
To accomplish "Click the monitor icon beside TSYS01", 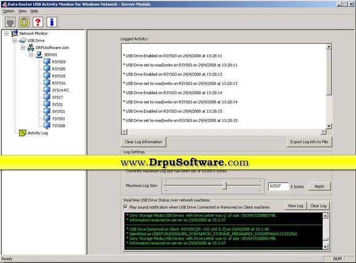I will coord(47,119).
